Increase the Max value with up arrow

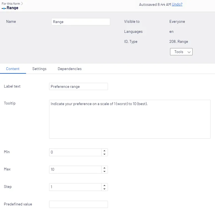tap(105, 168)
